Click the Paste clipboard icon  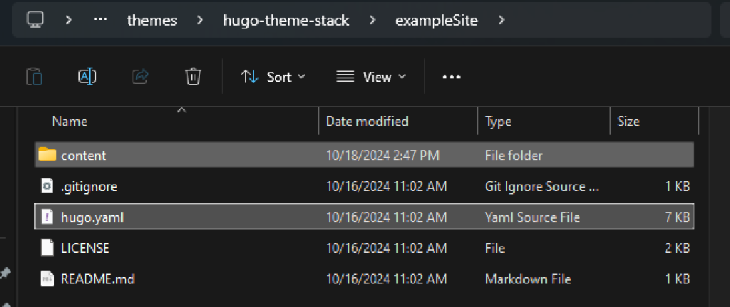coord(34,76)
